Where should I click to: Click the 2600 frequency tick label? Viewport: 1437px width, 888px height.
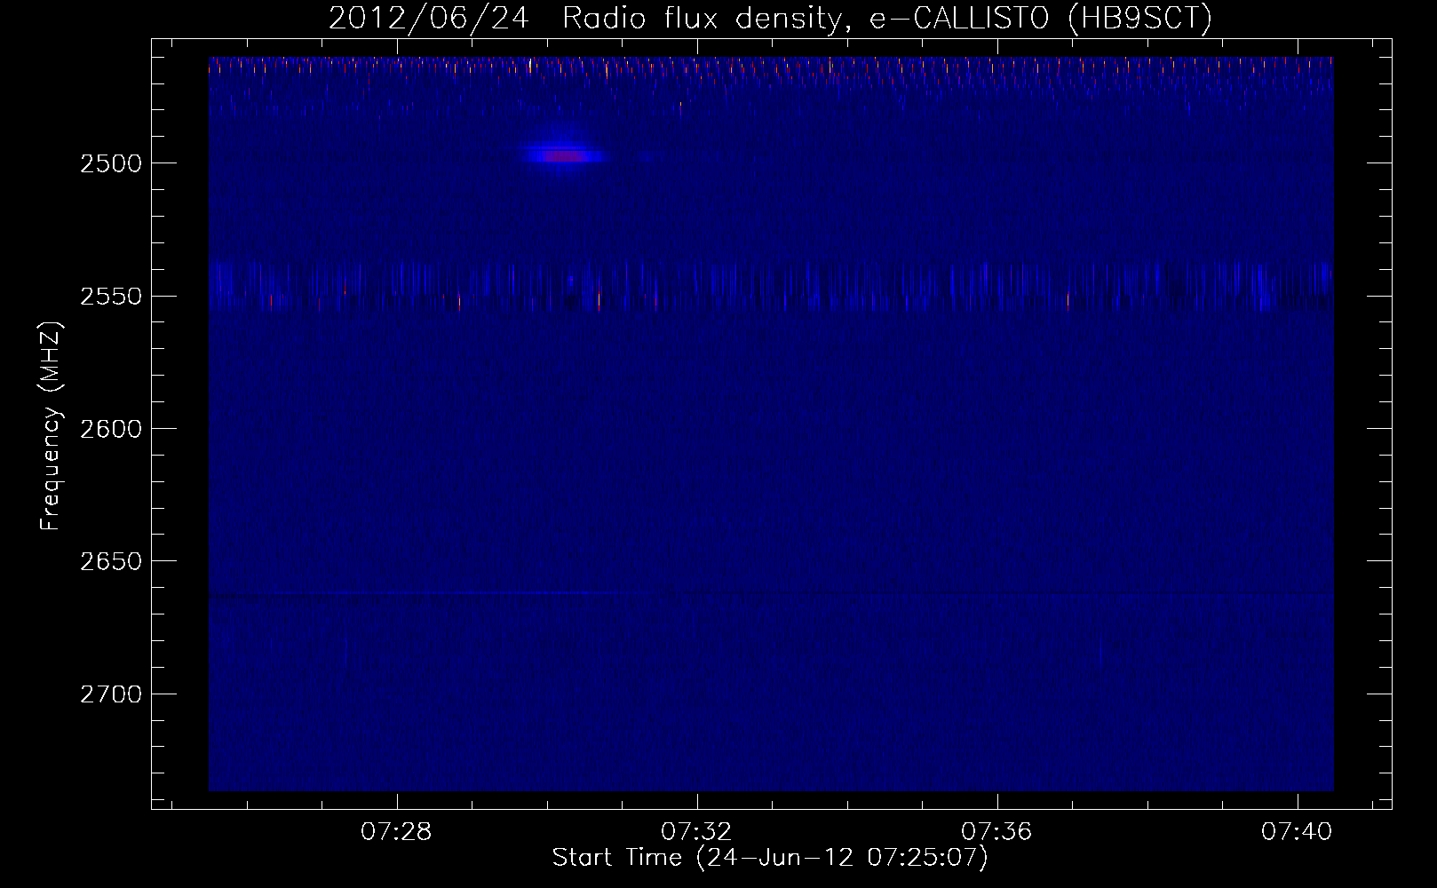[x=111, y=429]
